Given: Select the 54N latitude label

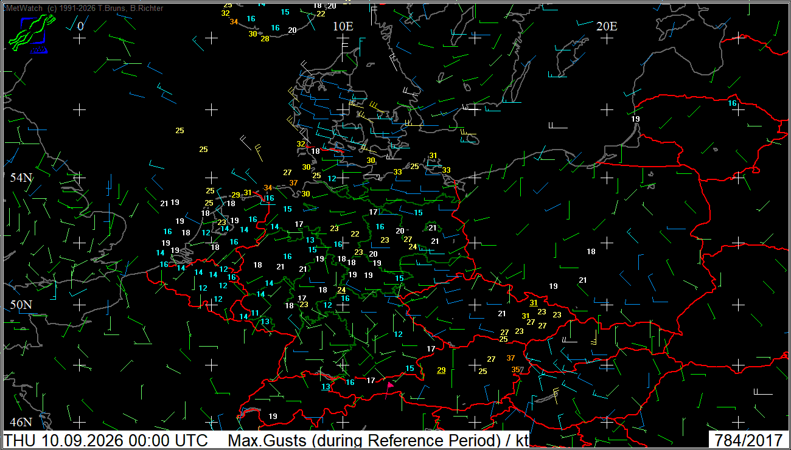Looking at the screenshot, I should 20,178.
